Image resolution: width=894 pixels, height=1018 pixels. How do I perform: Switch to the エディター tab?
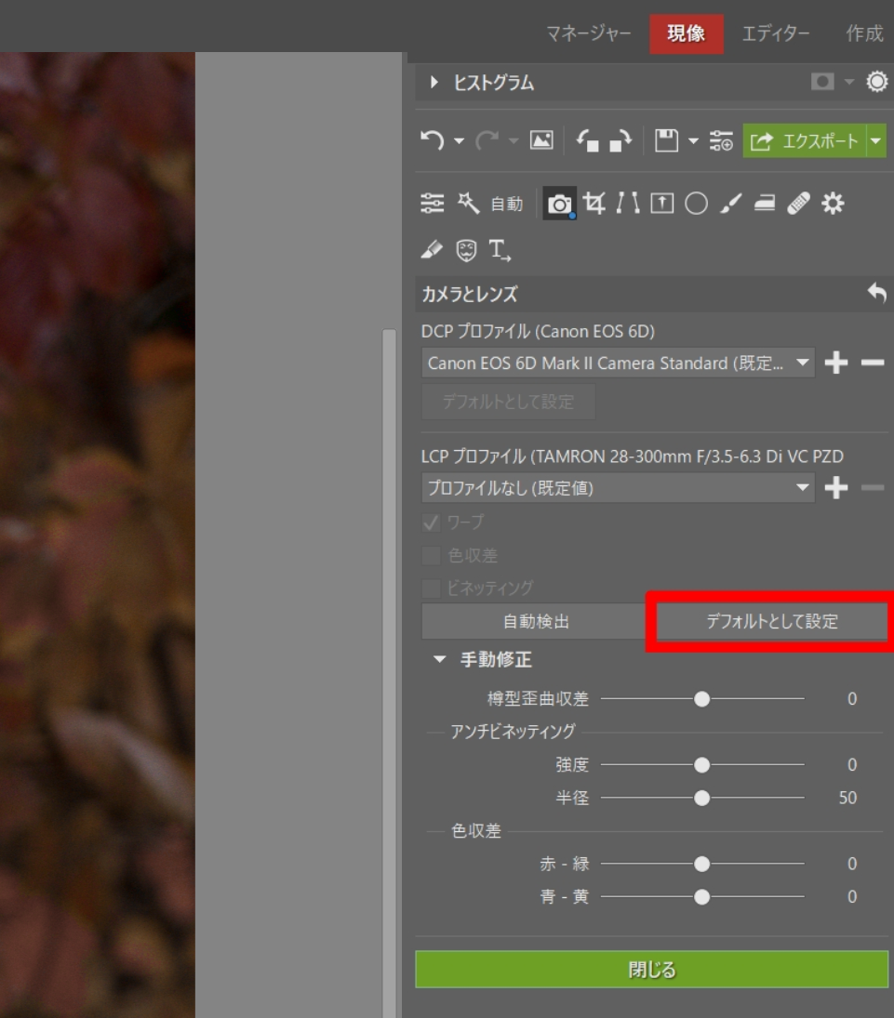coord(776,33)
